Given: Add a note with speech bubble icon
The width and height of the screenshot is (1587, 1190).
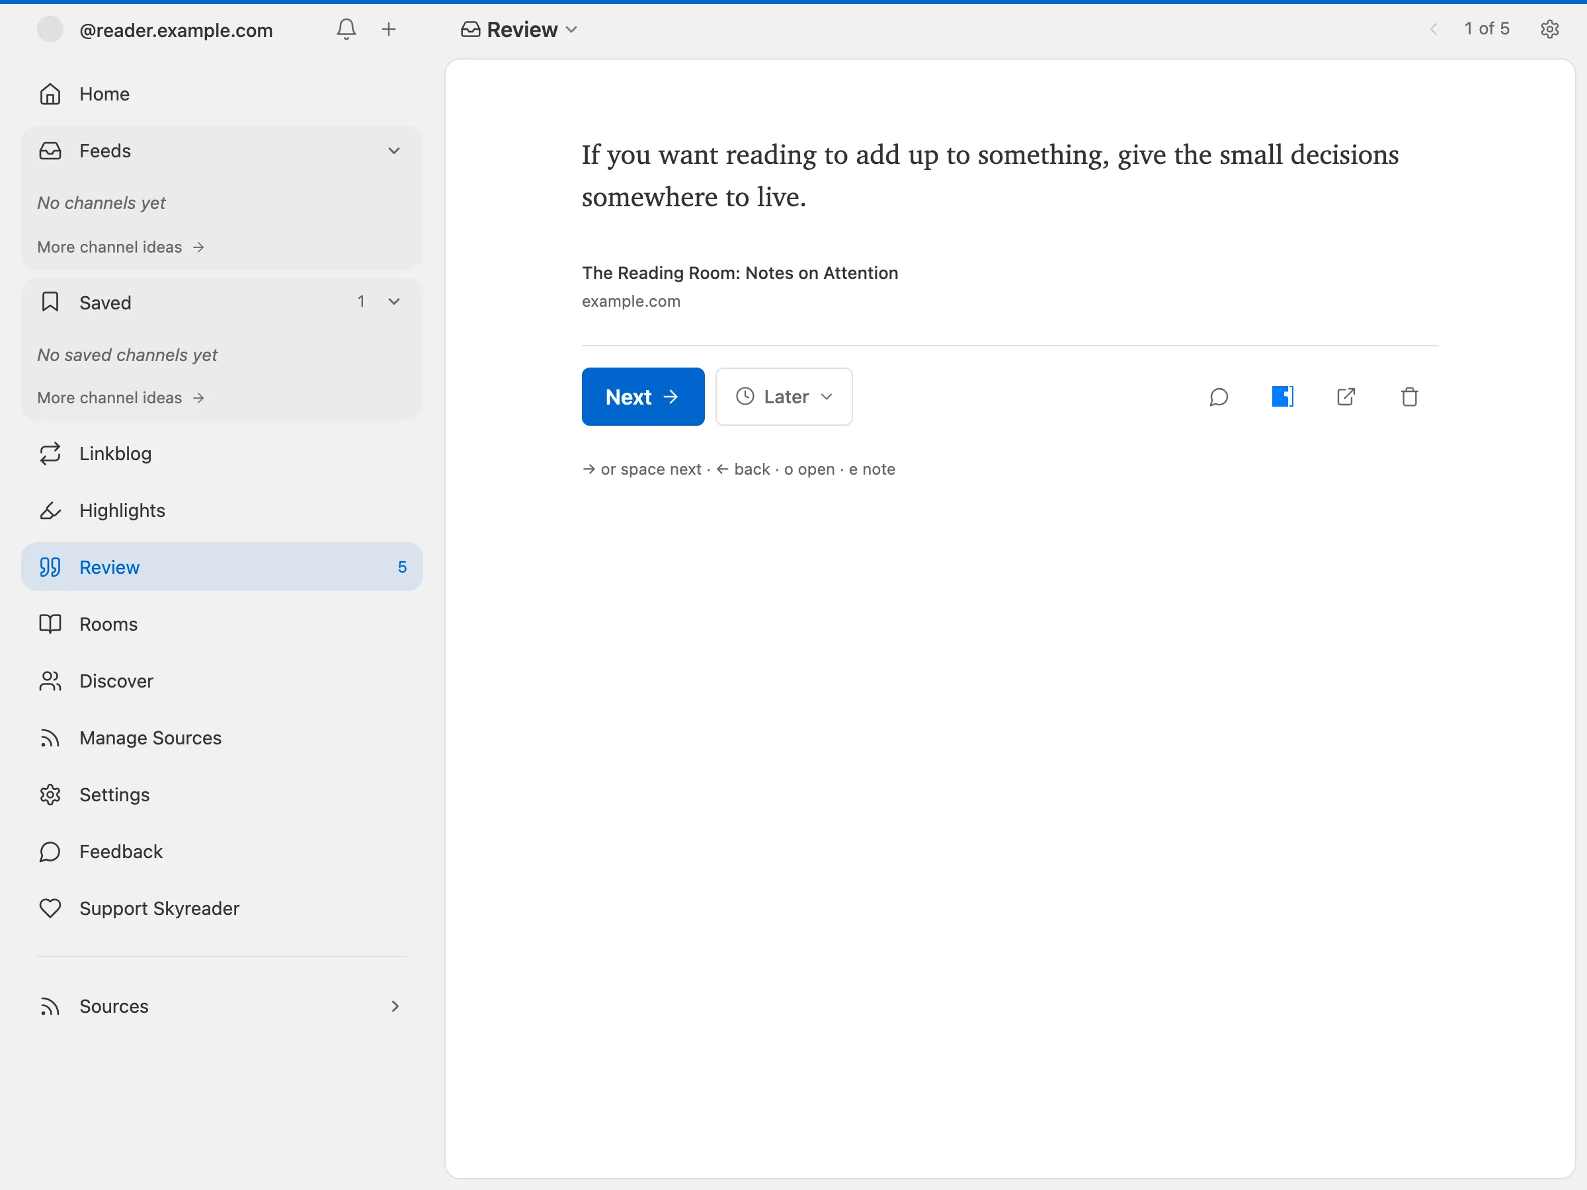Looking at the screenshot, I should click(1219, 397).
